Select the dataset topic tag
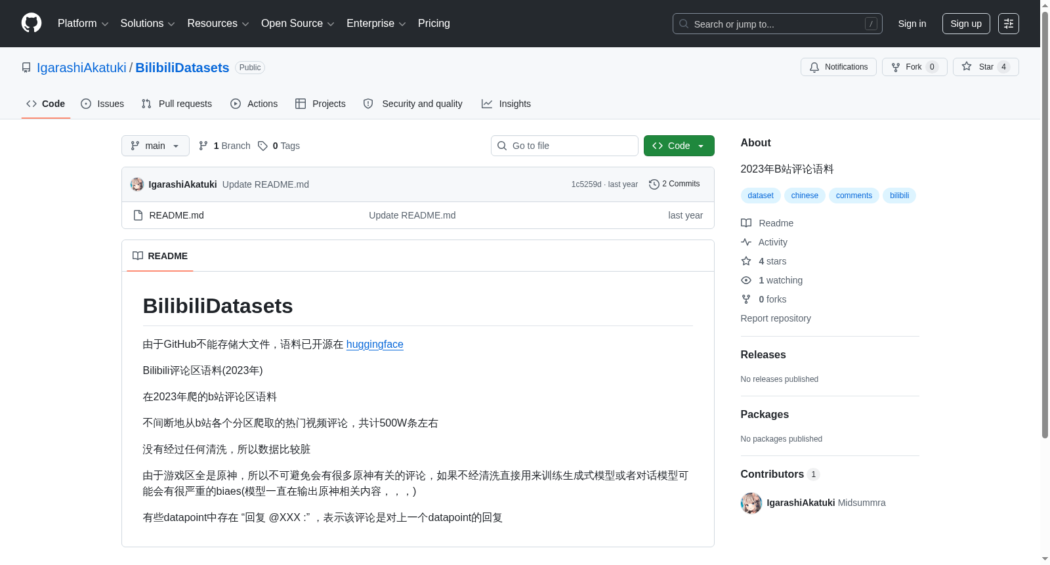The height and width of the screenshot is (565, 1050). tap(761, 196)
